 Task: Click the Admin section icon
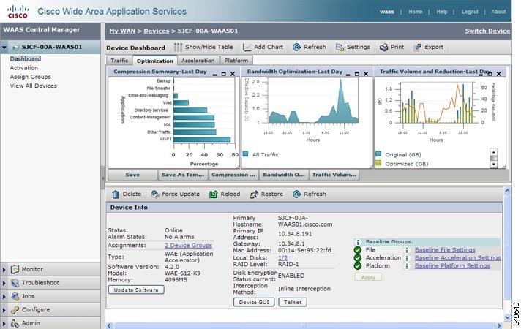(x=15, y=323)
